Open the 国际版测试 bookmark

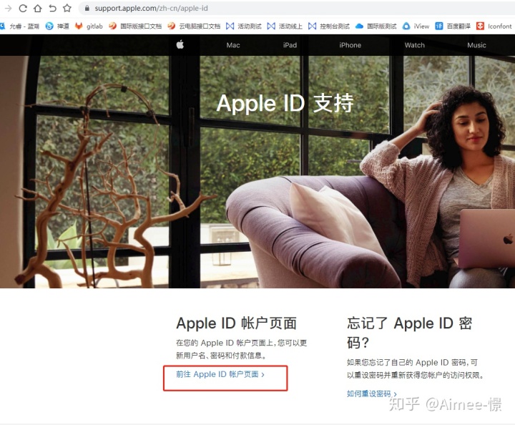pyautogui.click(x=376, y=26)
